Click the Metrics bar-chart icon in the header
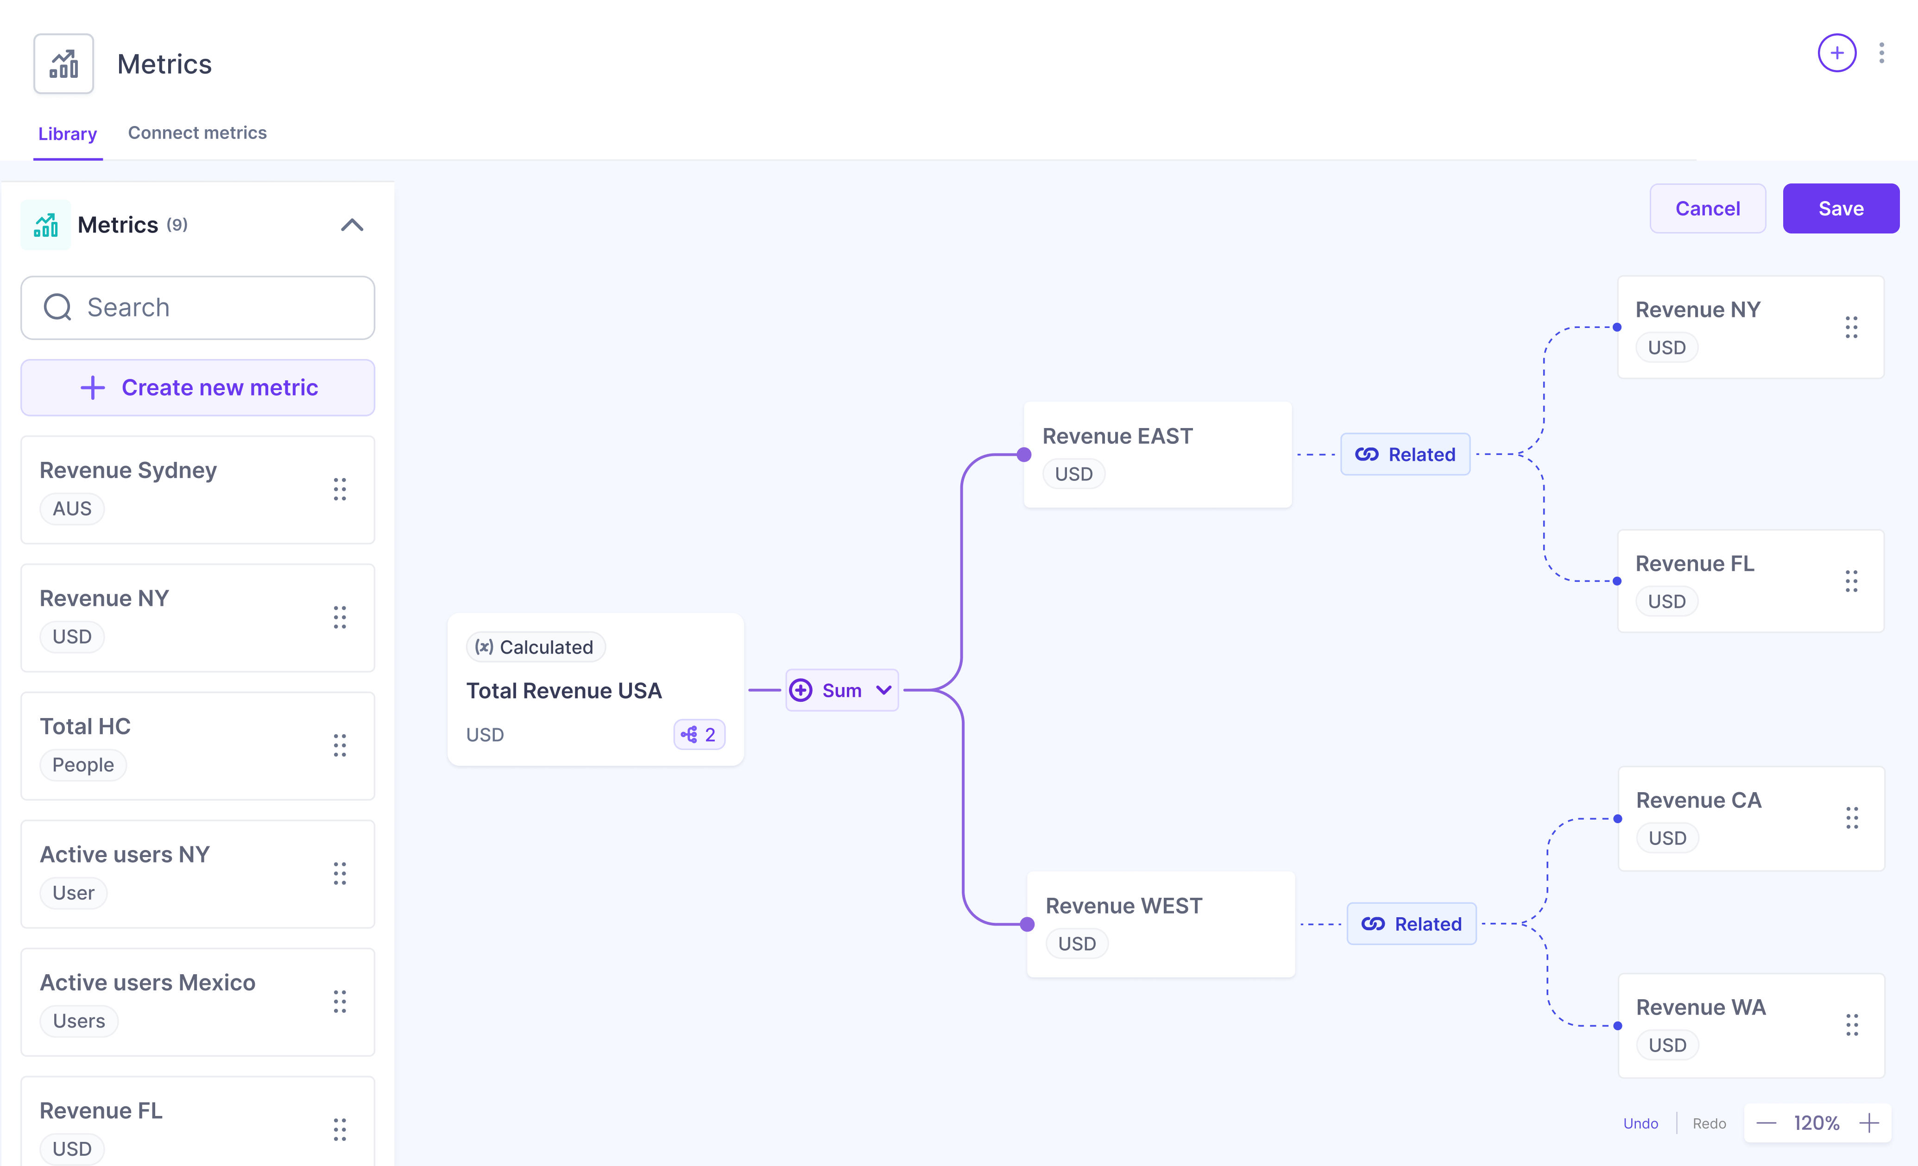The image size is (1918, 1166). (63, 63)
